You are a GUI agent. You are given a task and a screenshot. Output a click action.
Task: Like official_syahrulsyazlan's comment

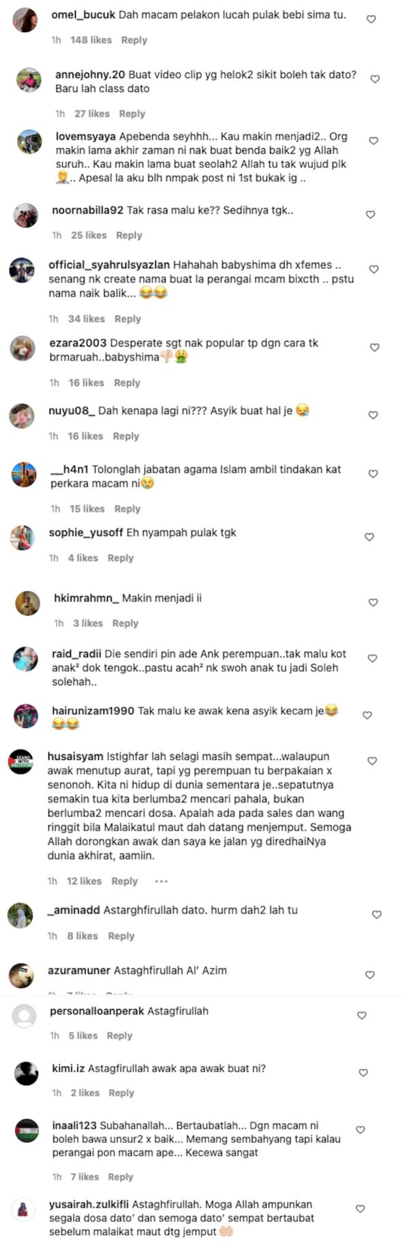pos(374,270)
